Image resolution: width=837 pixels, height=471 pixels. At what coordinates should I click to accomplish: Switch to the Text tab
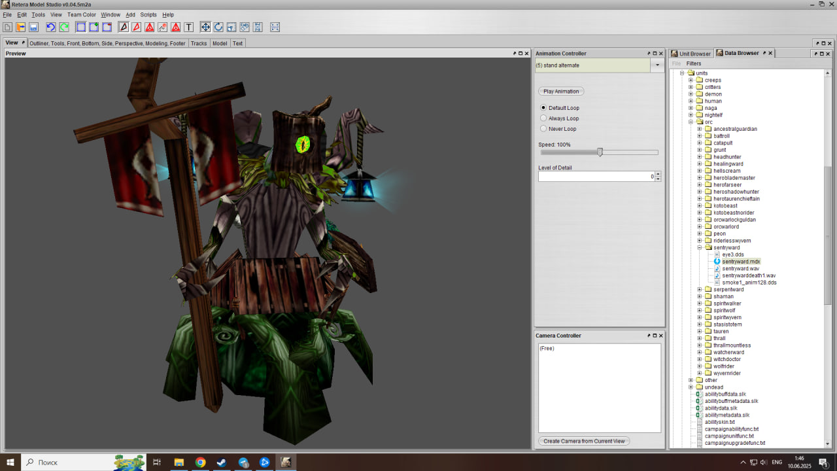tap(237, 43)
